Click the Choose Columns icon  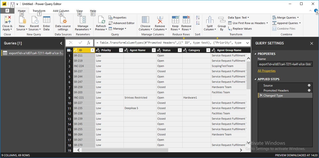pos(146,20)
